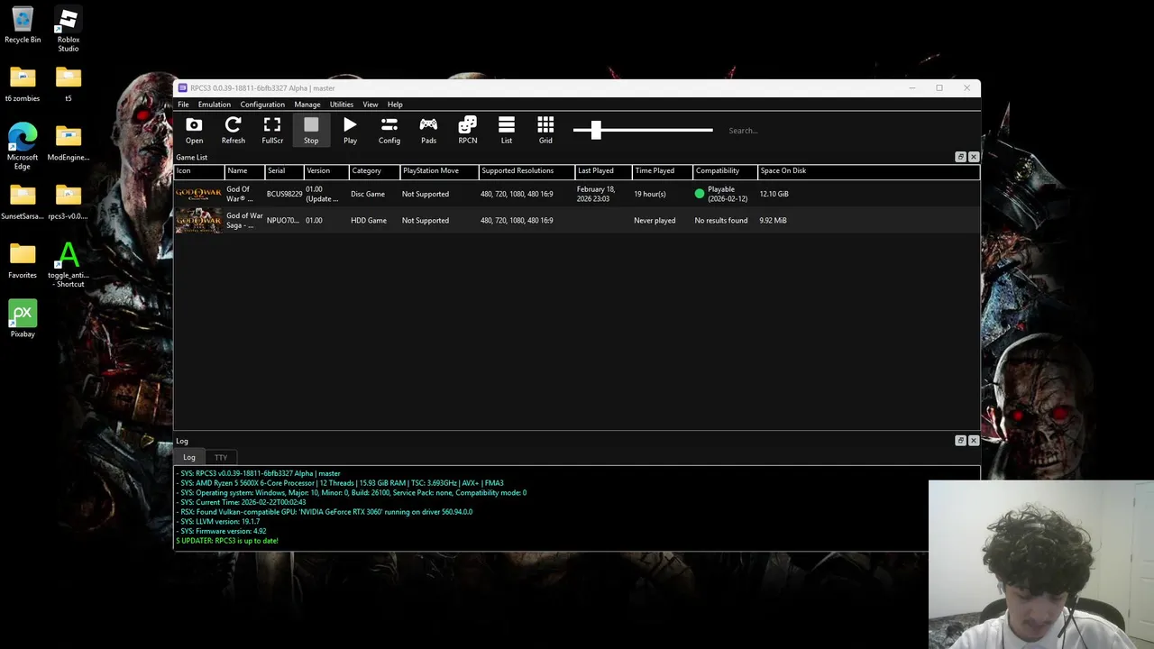Switch to the TTY tab

point(221,457)
